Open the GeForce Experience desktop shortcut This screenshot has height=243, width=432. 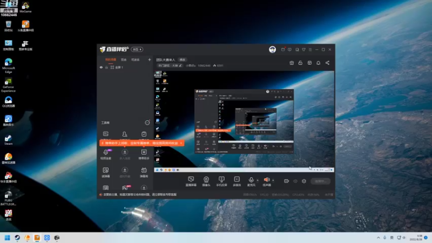coord(8,85)
